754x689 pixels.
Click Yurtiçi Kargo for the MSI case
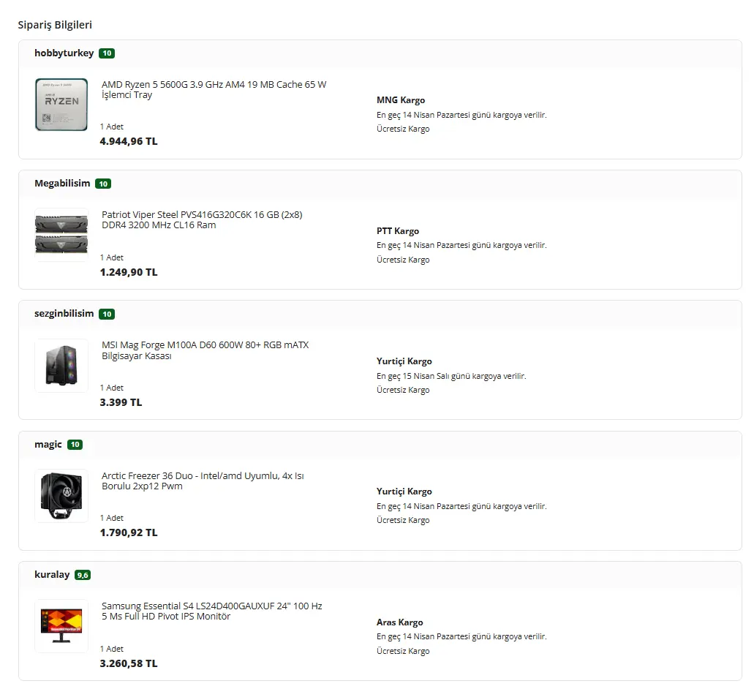coord(404,361)
